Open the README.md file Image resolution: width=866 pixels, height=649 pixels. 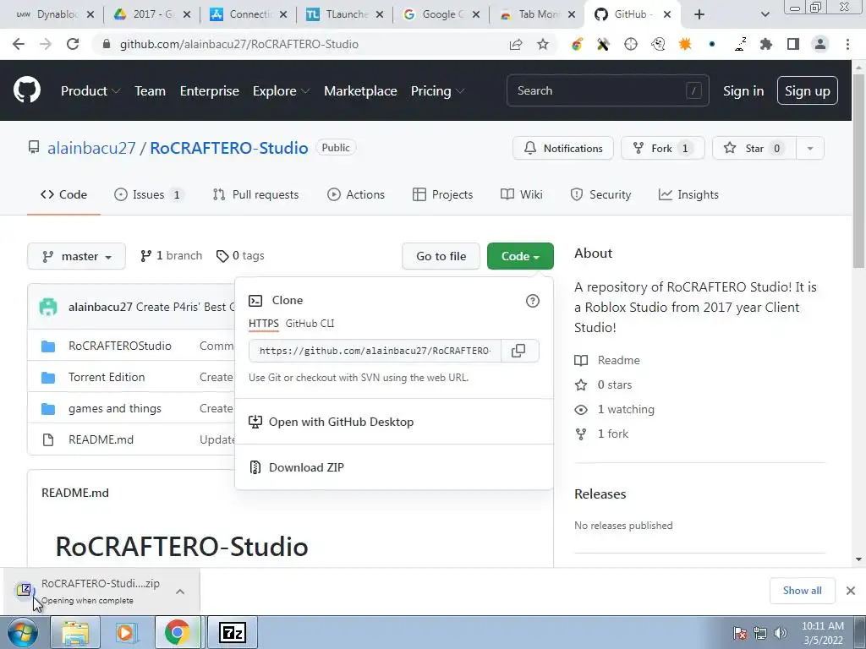coord(101,439)
